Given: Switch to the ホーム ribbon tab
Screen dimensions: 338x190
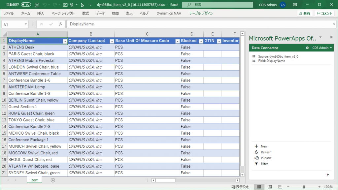Looking at the screenshot, I should [x=26, y=13].
